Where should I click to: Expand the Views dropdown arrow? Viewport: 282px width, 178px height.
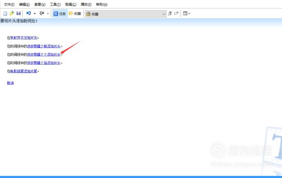coord(189,14)
